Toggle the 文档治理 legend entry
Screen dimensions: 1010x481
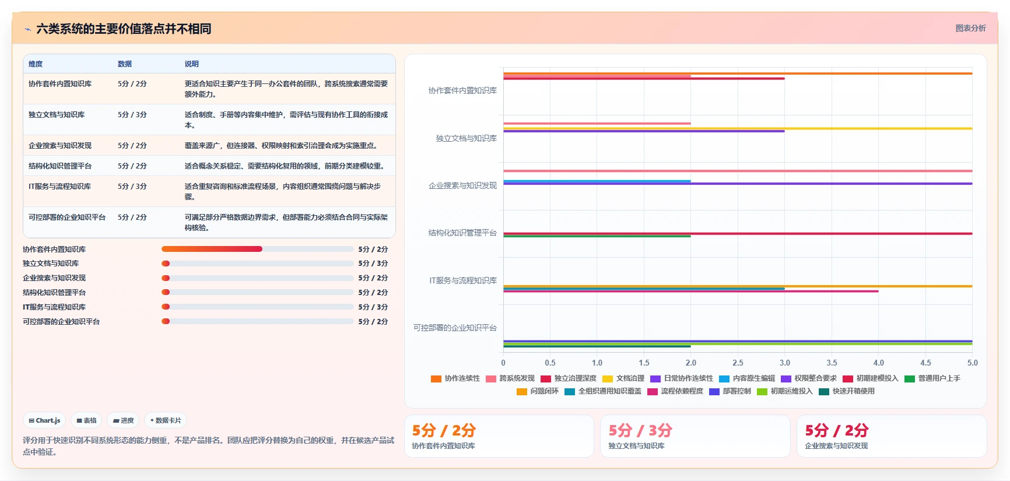(x=623, y=378)
